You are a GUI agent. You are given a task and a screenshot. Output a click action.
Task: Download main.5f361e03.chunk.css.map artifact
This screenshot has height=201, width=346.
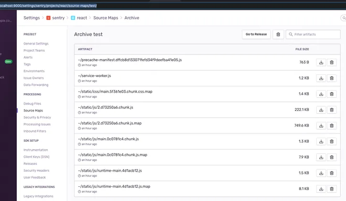tap(321, 94)
